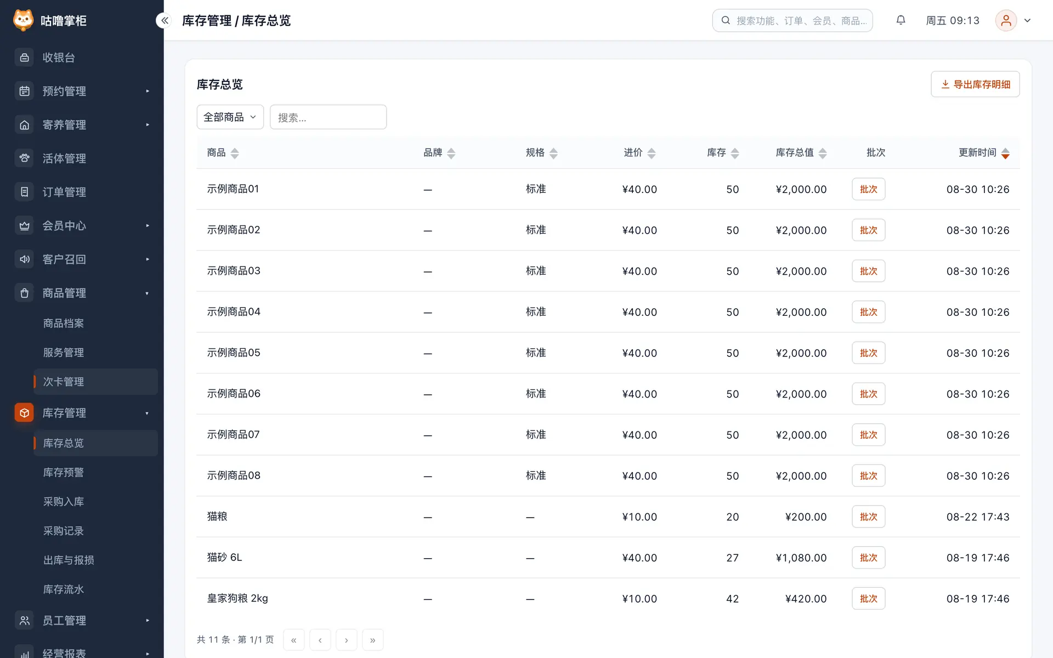Click the 员工管理 people icon
Viewport: 1053px width, 658px height.
click(24, 621)
